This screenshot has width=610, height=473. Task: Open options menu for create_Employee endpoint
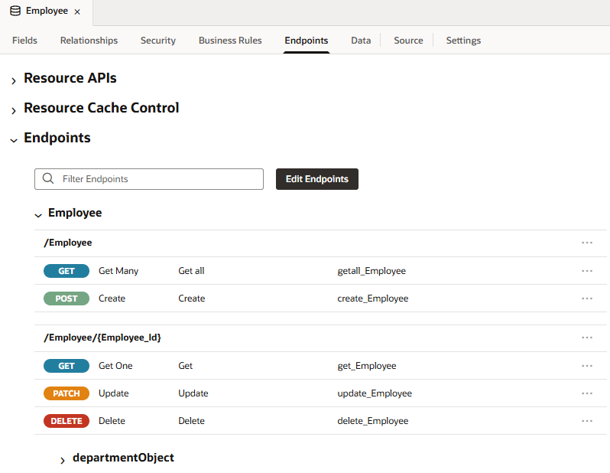(587, 298)
